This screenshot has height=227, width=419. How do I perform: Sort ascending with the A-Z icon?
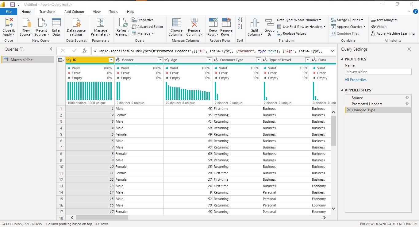[240, 20]
